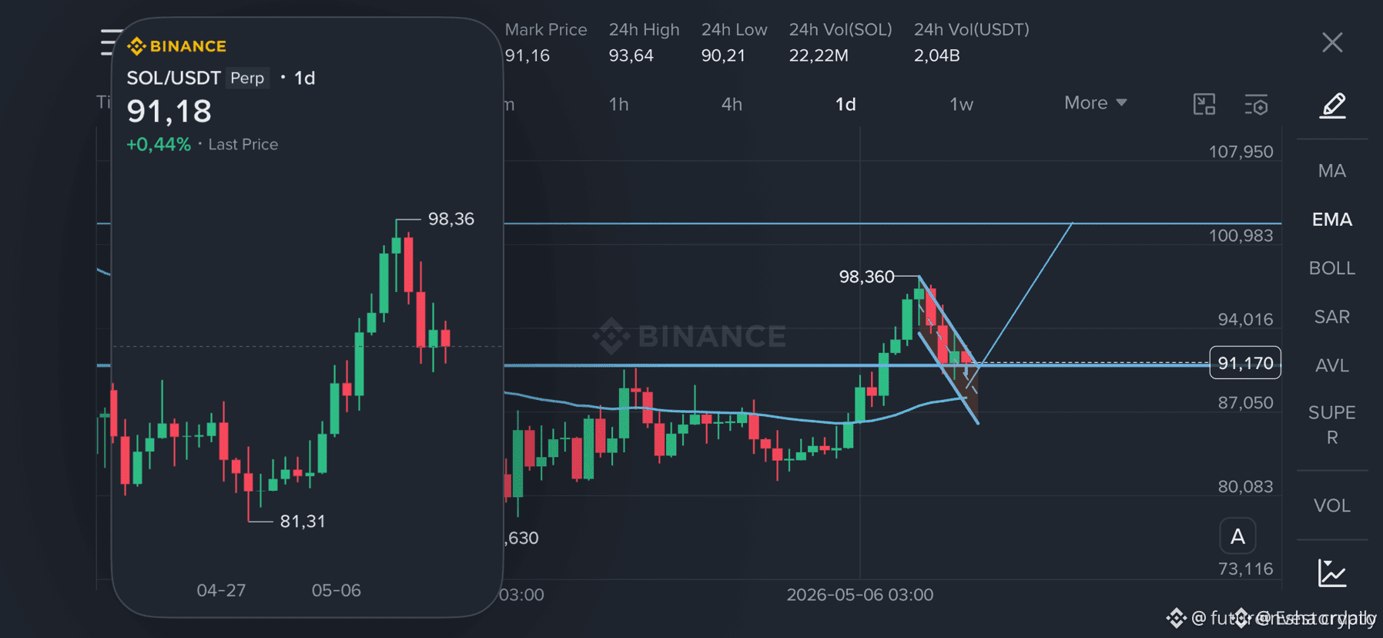Viewport: 1383px width, 638px height.
Task: Expand the More timeframes dropdown
Action: 1096,102
